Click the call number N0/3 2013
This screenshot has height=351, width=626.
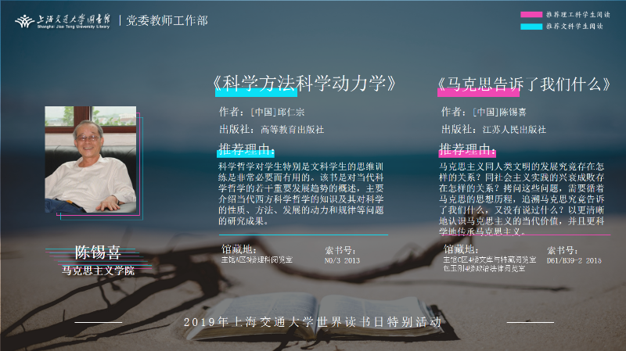tap(342, 260)
